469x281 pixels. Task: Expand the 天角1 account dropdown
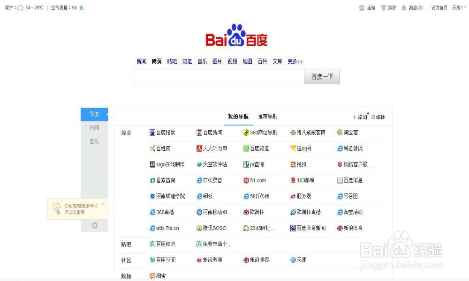[459, 8]
